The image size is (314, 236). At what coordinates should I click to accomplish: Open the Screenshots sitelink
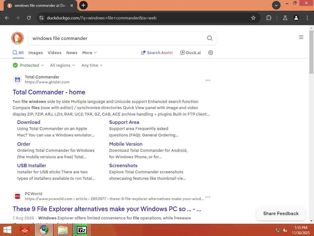coord(123,166)
